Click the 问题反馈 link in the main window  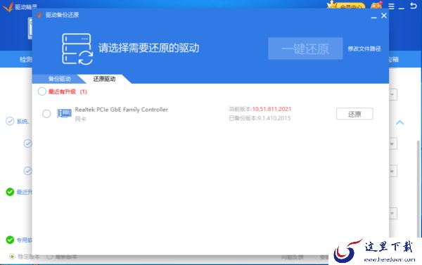pyautogui.click(x=293, y=257)
